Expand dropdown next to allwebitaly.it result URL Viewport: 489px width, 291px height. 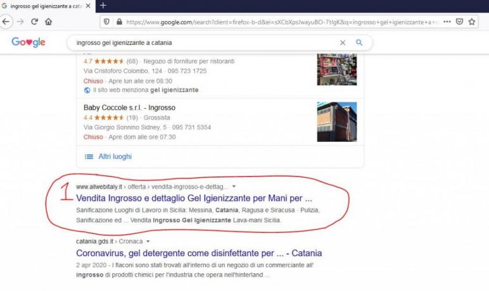[234, 187]
